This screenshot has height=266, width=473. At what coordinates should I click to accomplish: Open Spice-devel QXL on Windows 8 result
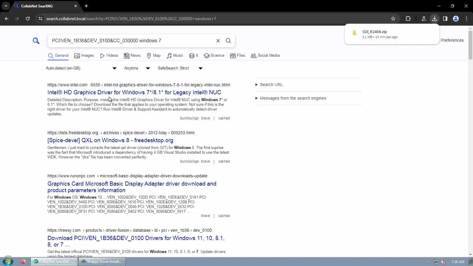click(110, 140)
